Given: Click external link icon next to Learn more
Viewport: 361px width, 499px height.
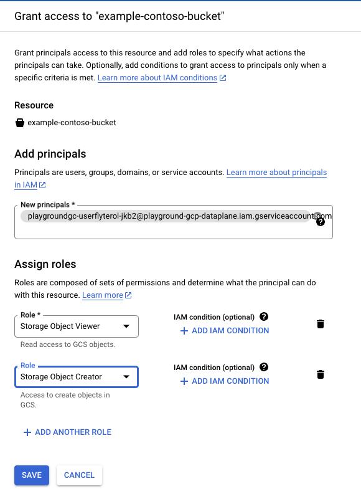Looking at the screenshot, I should click(x=128, y=295).
